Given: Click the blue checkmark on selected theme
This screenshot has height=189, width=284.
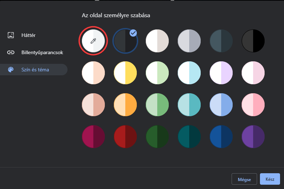Looking at the screenshot, I should pos(133,33).
